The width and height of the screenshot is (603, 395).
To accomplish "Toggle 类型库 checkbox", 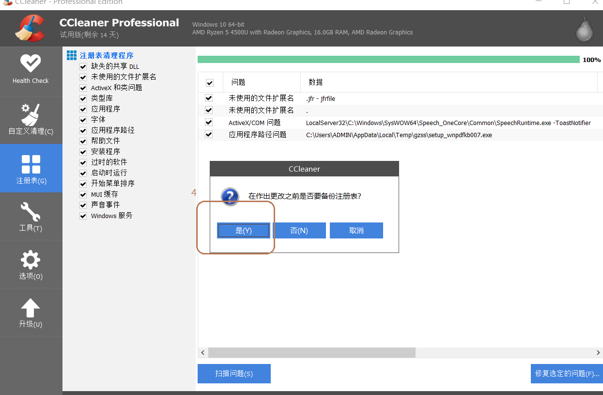I will point(83,98).
